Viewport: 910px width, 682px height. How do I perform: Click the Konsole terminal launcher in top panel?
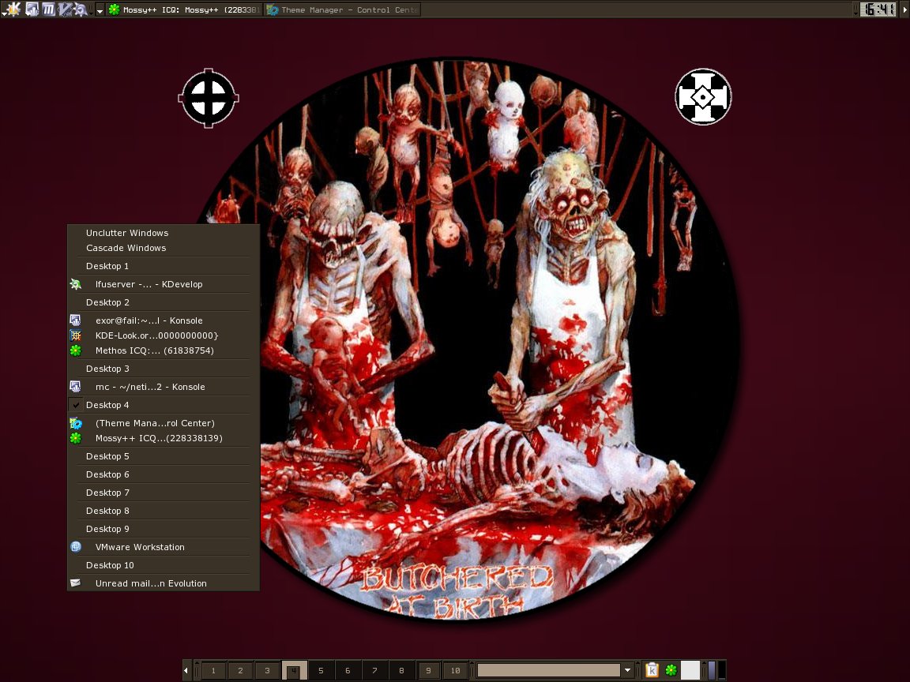pyautogui.click(x=32, y=9)
